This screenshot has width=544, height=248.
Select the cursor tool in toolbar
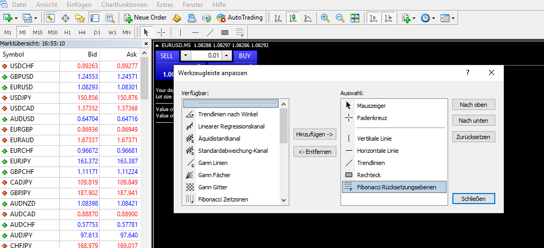[146, 33]
